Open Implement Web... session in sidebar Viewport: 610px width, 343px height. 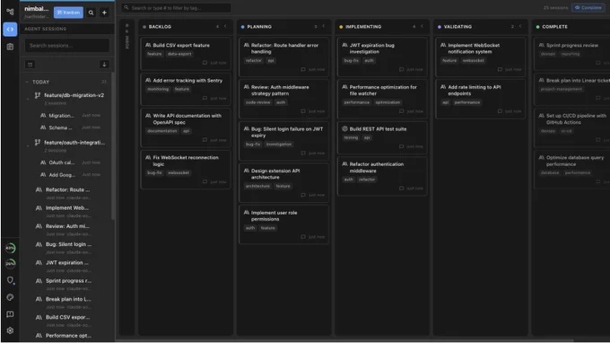[68, 211]
